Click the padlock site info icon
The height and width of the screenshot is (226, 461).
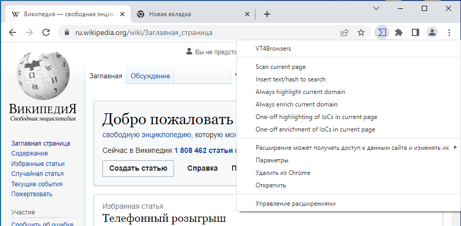(67, 32)
